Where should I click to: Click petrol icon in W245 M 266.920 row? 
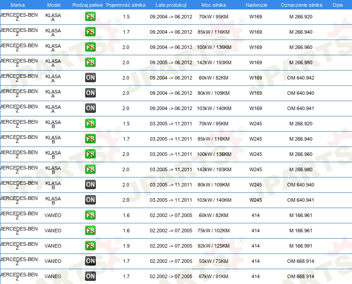click(x=90, y=123)
